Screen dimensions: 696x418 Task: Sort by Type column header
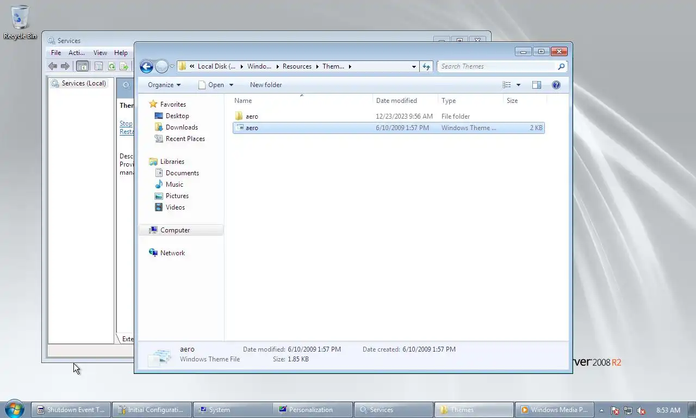[471, 101]
